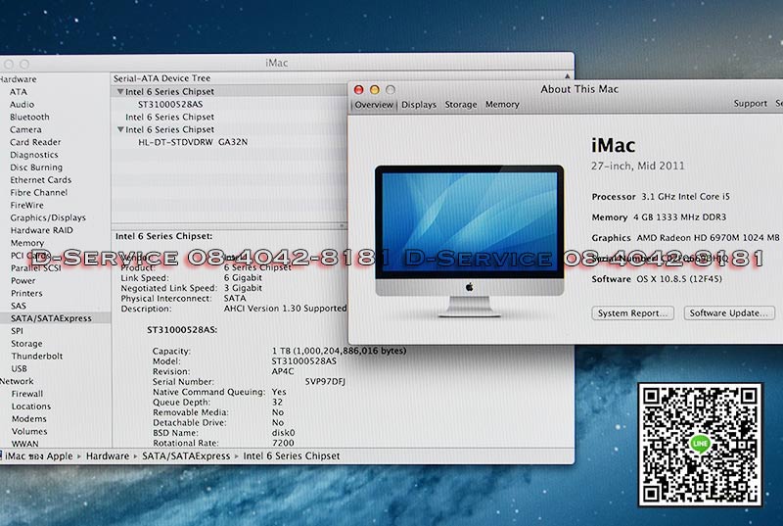Select Graphics/Displays in the sidebar
The image size is (783, 526).
click(x=48, y=217)
